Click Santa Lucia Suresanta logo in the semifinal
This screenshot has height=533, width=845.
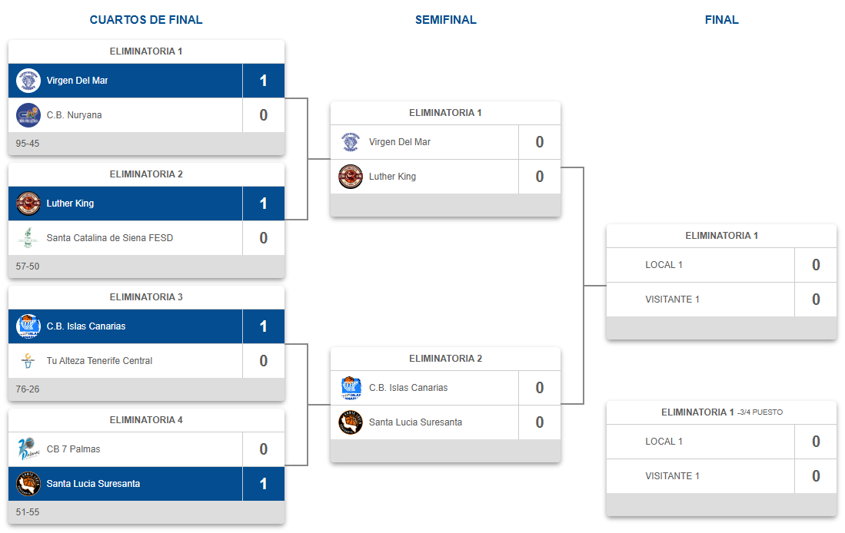(351, 422)
